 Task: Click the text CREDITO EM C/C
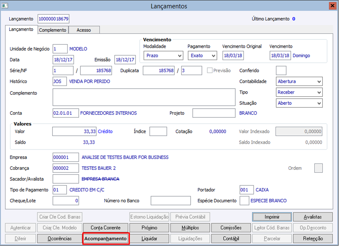pos(87,190)
